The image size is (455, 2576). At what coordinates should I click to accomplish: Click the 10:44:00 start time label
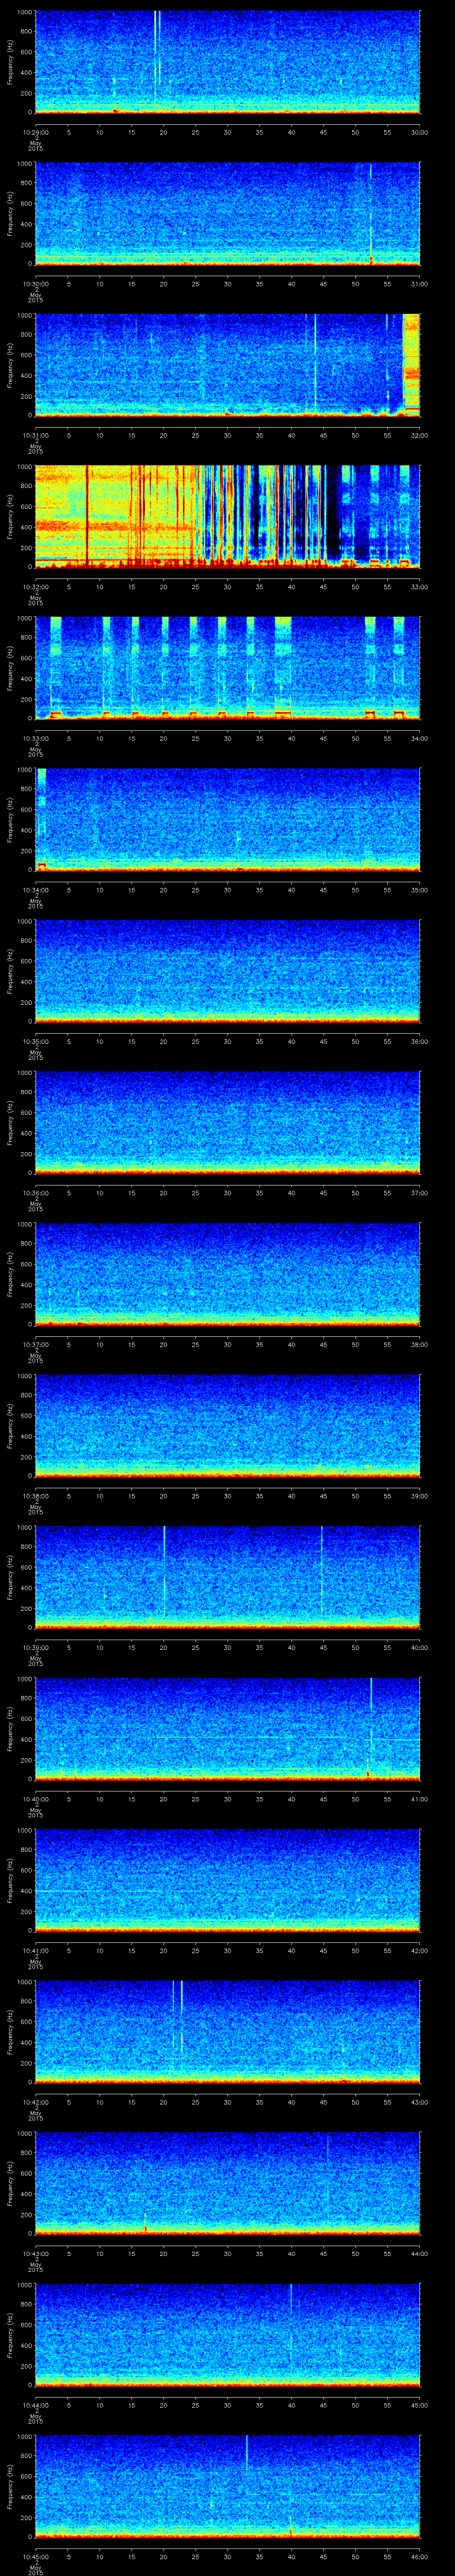pyautogui.click(x=35, y=2405)
